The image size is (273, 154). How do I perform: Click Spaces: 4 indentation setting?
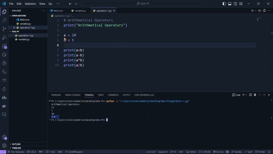(163, 152)
